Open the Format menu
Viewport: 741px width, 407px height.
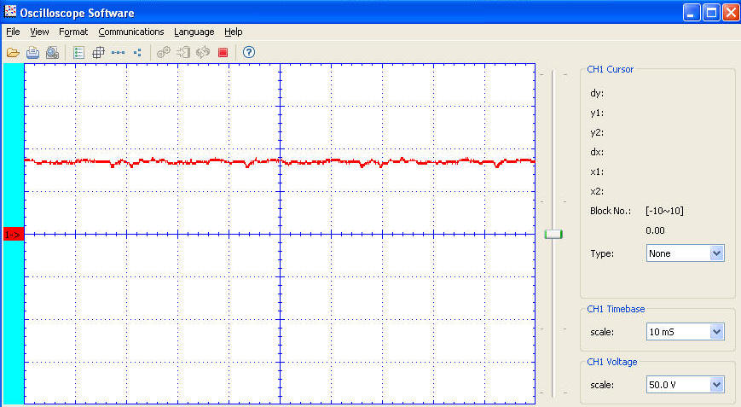tap(73, 32)
